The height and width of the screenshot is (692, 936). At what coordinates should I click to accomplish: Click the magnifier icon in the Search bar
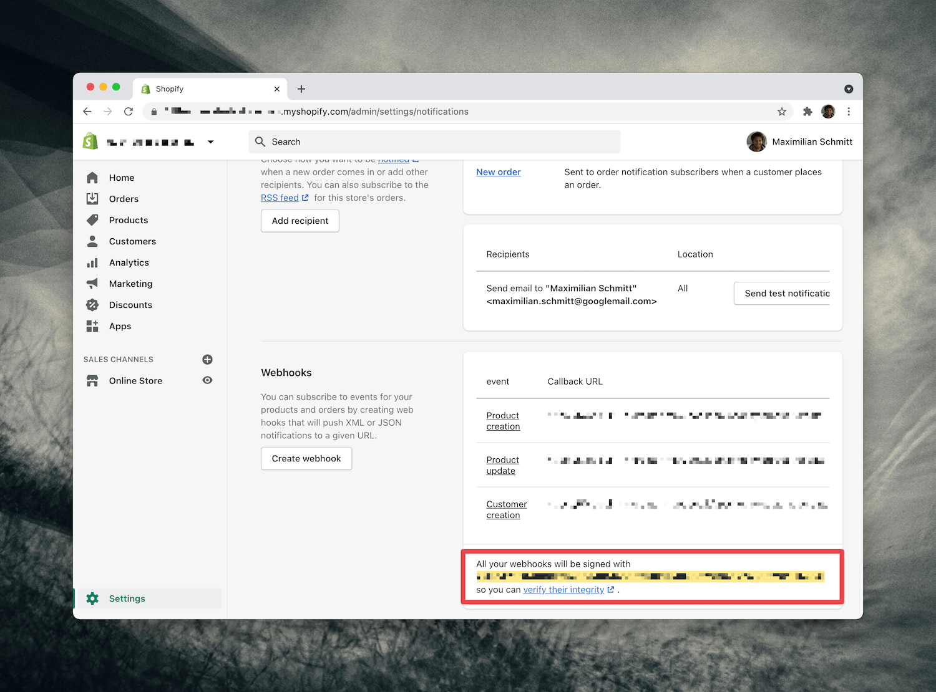click(x=260, y=142)
